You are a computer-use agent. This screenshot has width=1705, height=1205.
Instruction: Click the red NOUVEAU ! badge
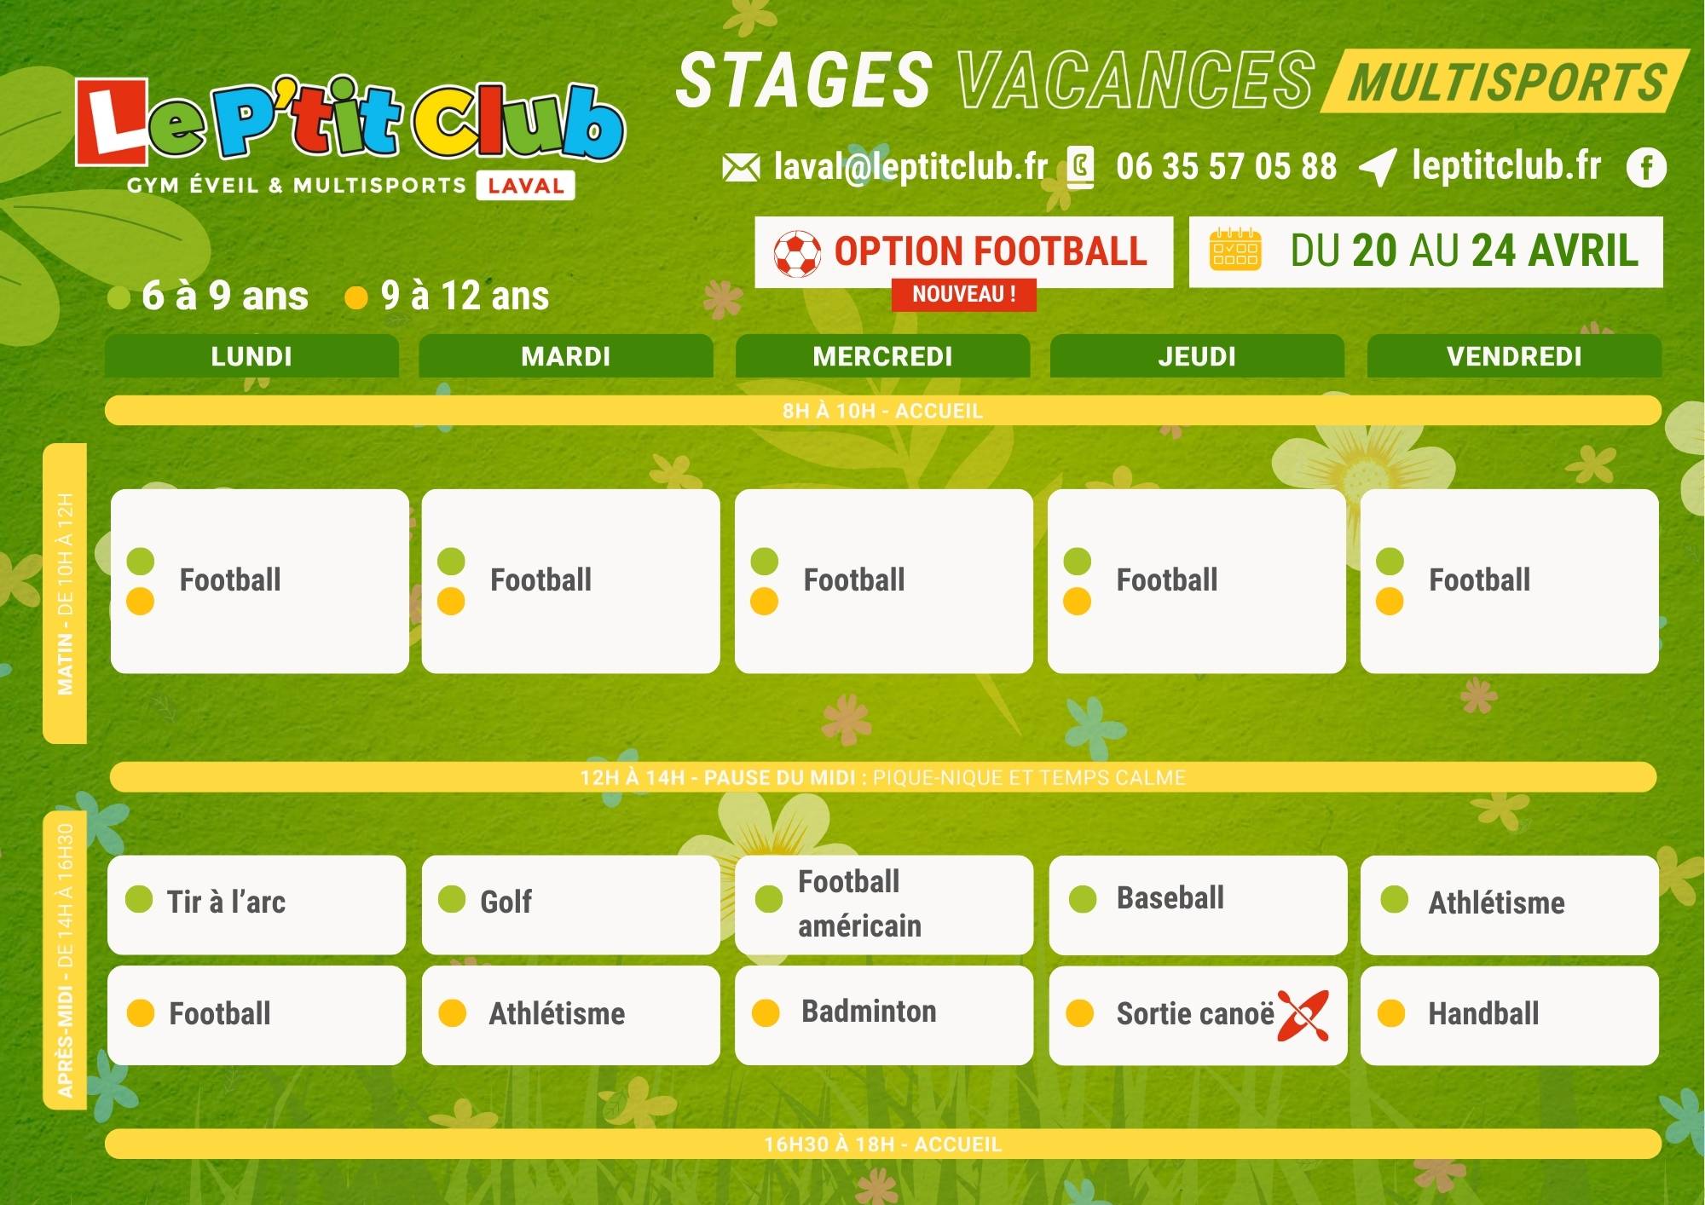(963, 295)
